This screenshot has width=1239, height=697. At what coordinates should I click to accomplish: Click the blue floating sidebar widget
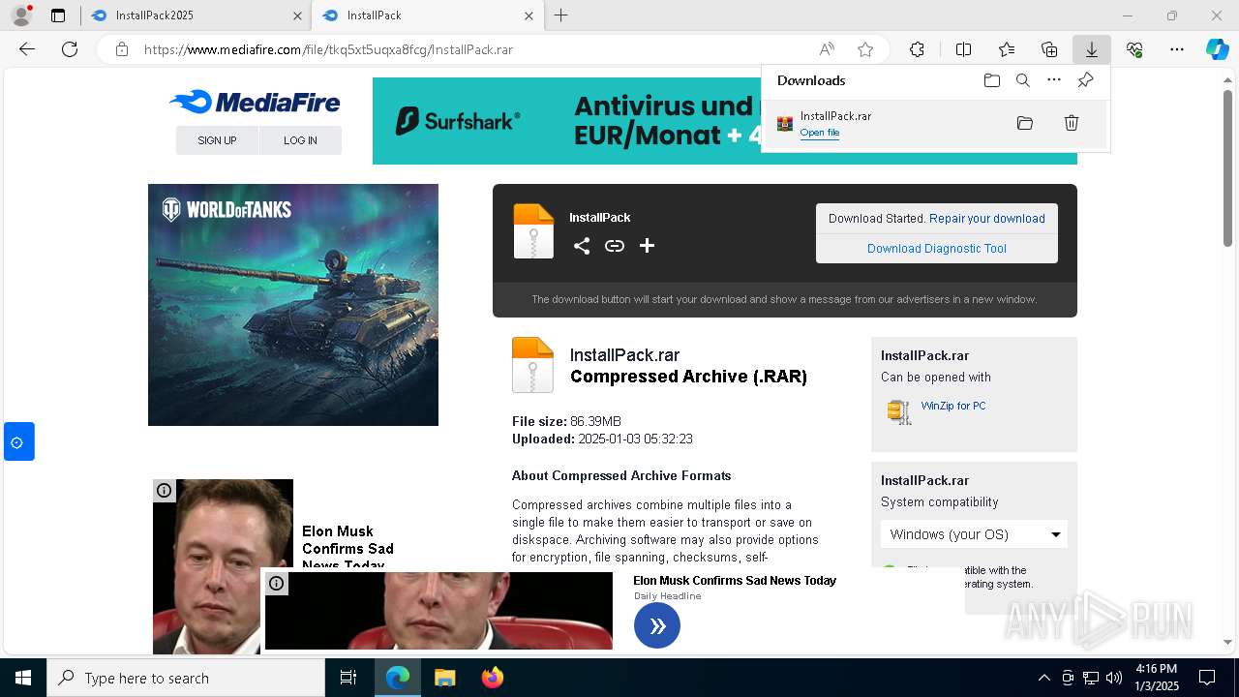point(18,441)
